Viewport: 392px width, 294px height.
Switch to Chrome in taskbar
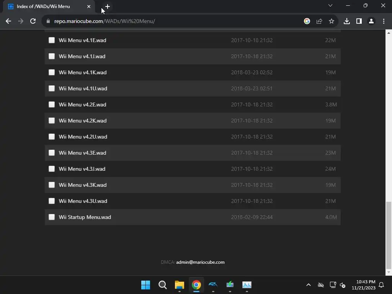[x=196, y=285]
